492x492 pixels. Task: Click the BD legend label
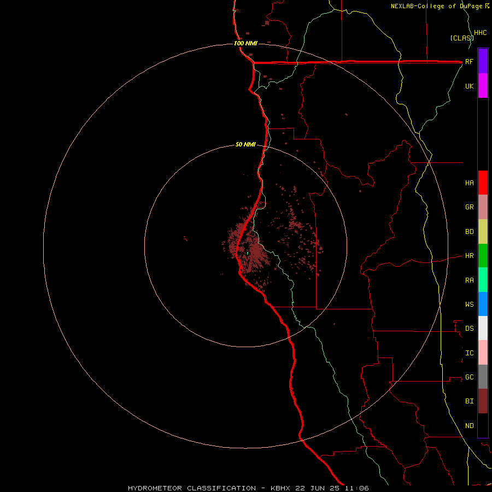[x=469, y=232]
